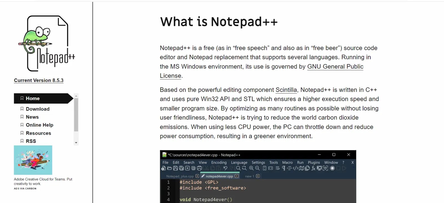Image resolution: width=444 pixels, height=203 pixels.
Task: Click the synchronize vertical scrolling icon
Action: [264, 168]
